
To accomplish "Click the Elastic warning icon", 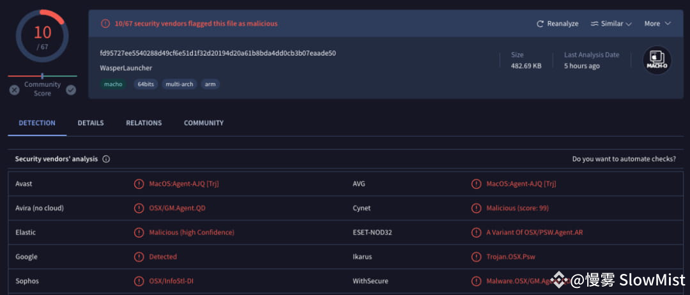I will coord(139,232).
